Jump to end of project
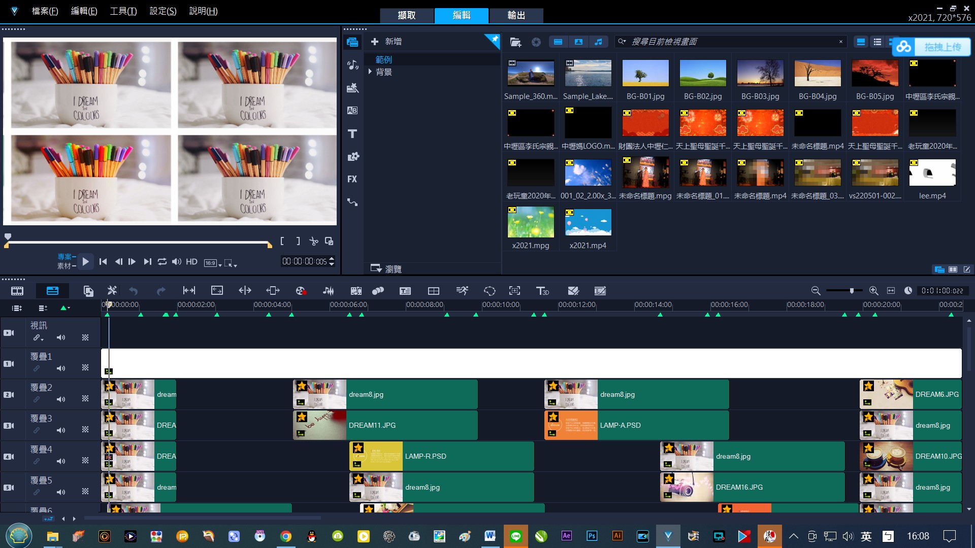Screen dimensions: 975x548 click(147, 262)
